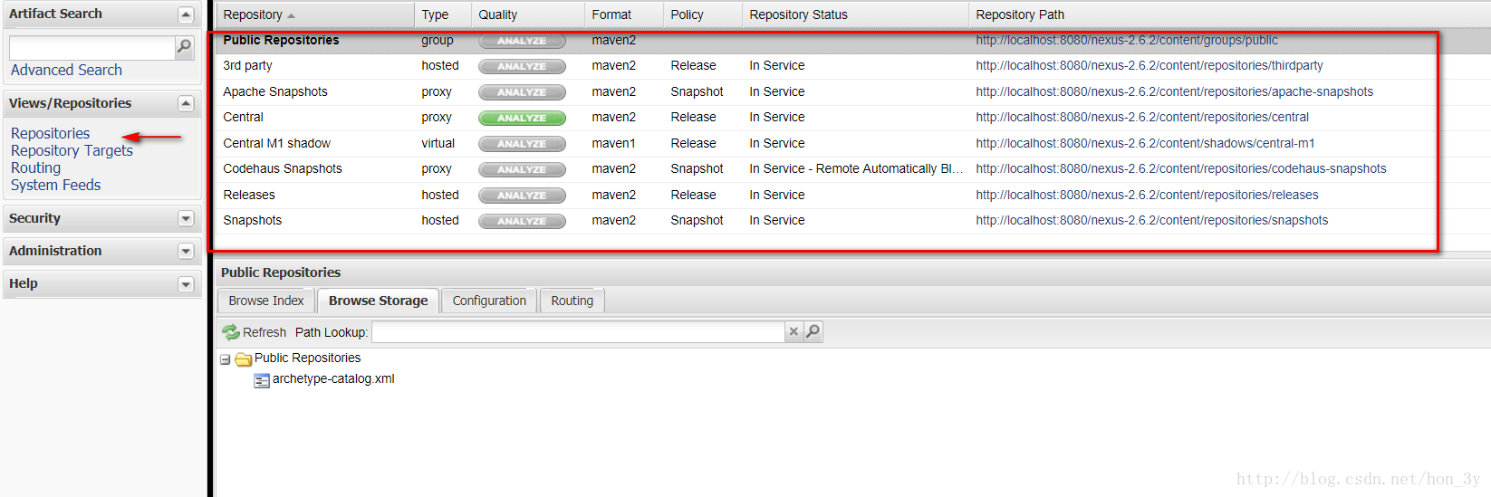Collapse the Views/Repositories panel
The image size is (1491, 497).
coord(186,103)
